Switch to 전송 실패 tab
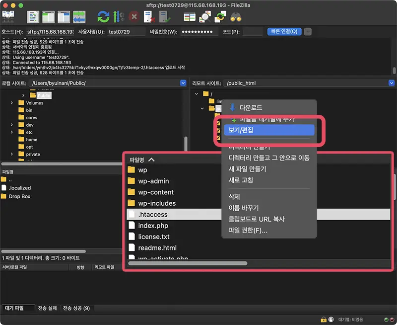Screen dimensions: 397x325 point(47,308)
